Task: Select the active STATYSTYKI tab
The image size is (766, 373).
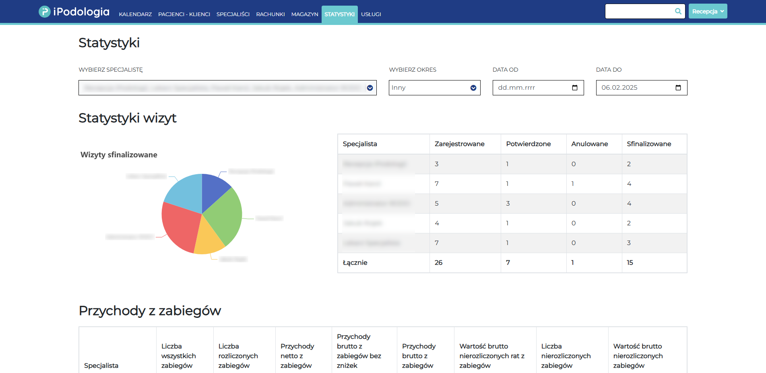Action: pos(339,14)
